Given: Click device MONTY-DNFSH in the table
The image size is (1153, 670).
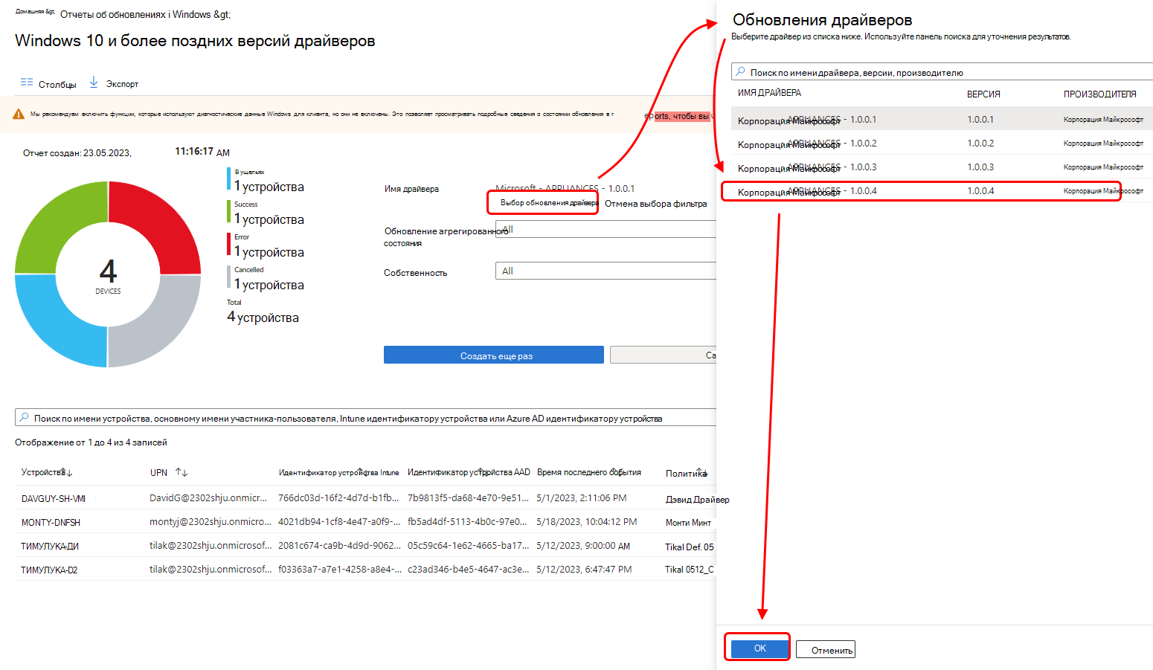Looking at the screenshot, I should pos(51,522).
